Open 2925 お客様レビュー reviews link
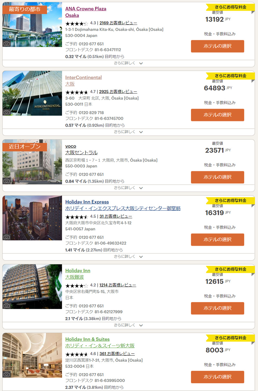The width and height of the screenshot is (258, 391). [x=118, y=92]
